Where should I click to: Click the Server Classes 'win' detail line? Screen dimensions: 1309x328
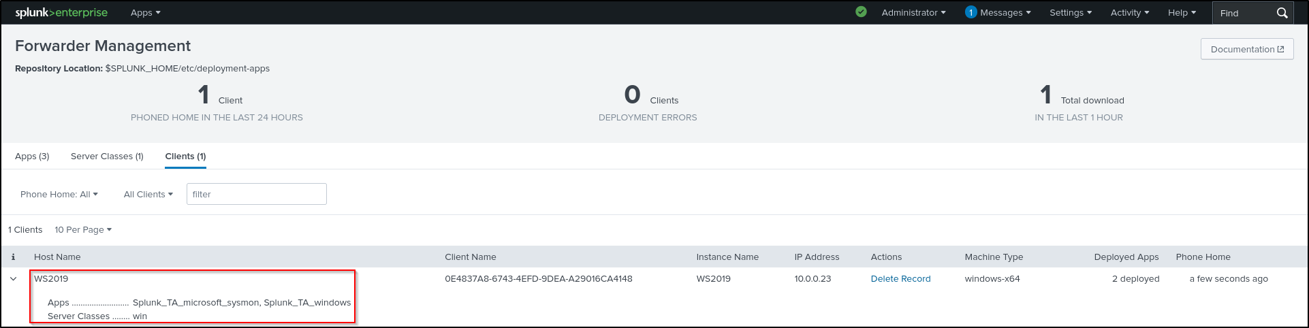pyautogui.click(x=97, y=316)
